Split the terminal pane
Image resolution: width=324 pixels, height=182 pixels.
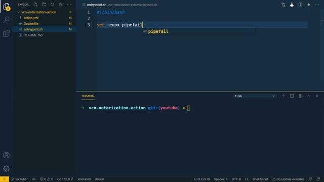tap(292, 96)
